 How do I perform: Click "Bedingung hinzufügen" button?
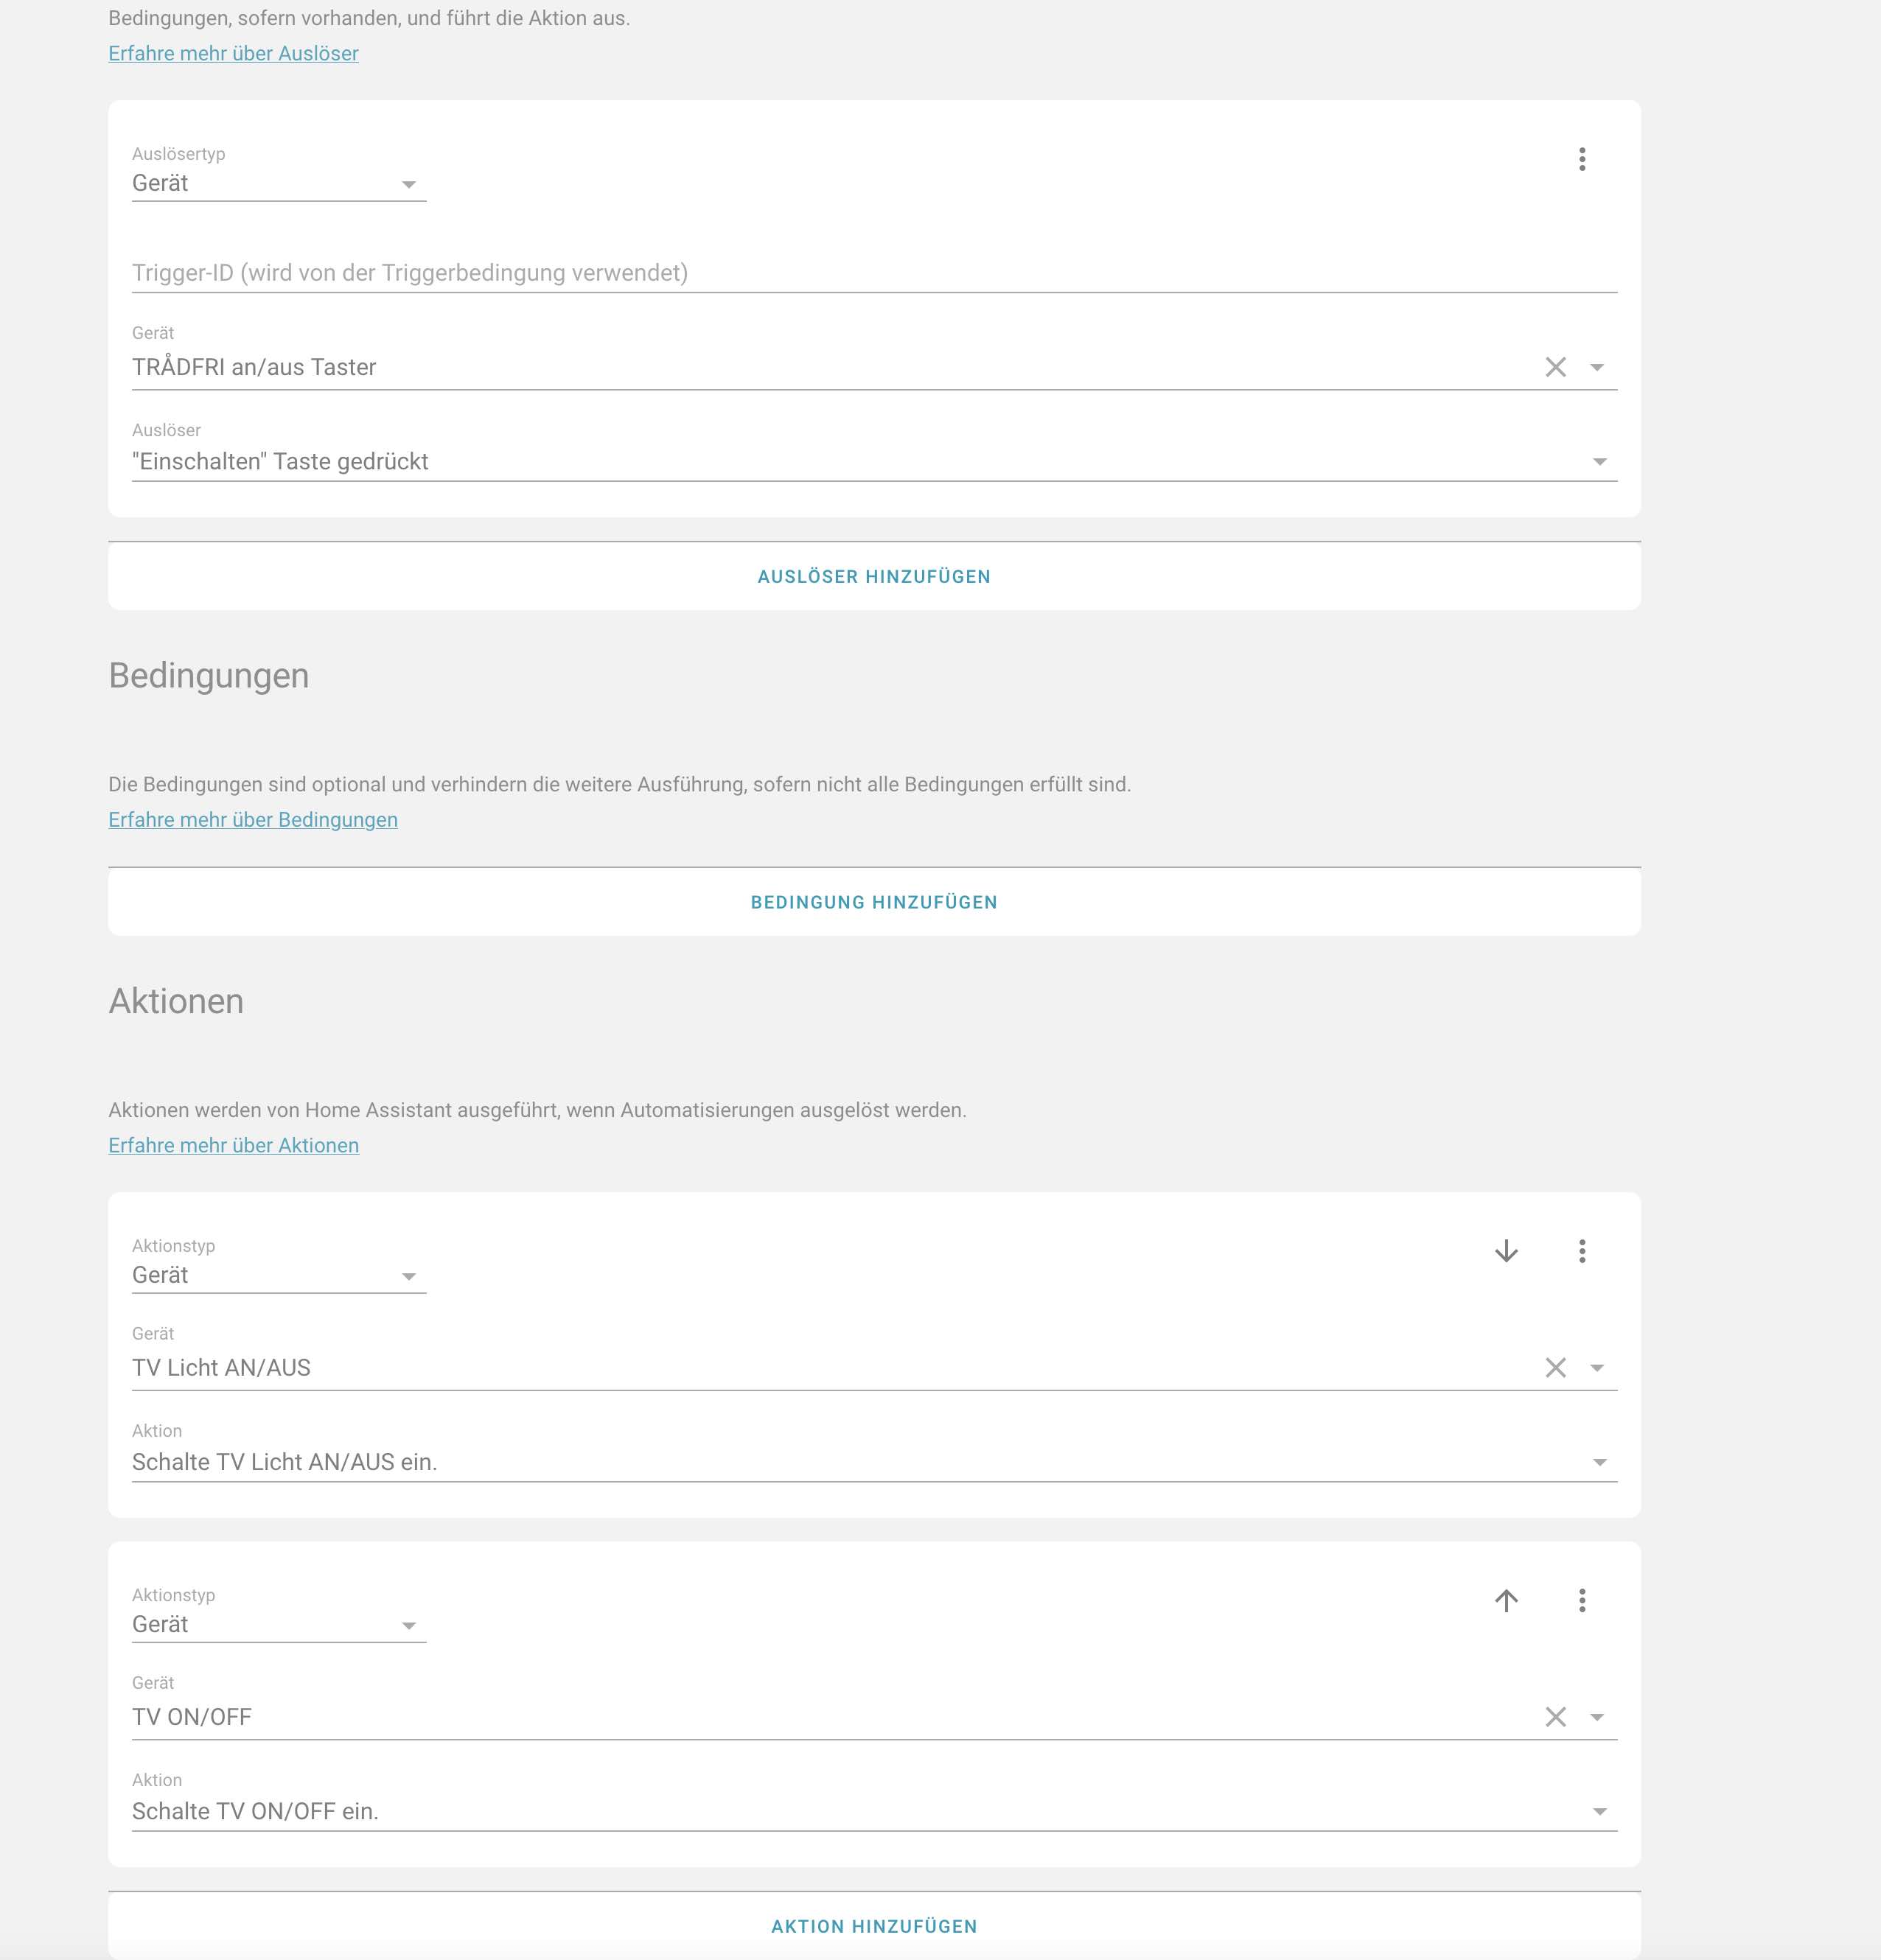tap(873, 902)
